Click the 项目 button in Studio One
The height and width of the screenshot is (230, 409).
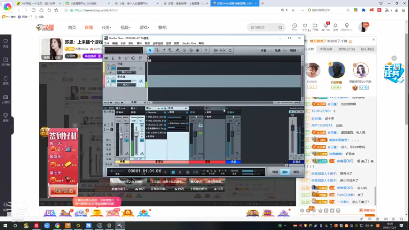(293, 50)
